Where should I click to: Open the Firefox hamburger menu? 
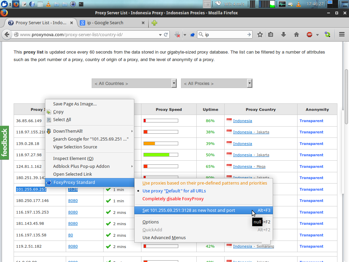click(342, 34)
